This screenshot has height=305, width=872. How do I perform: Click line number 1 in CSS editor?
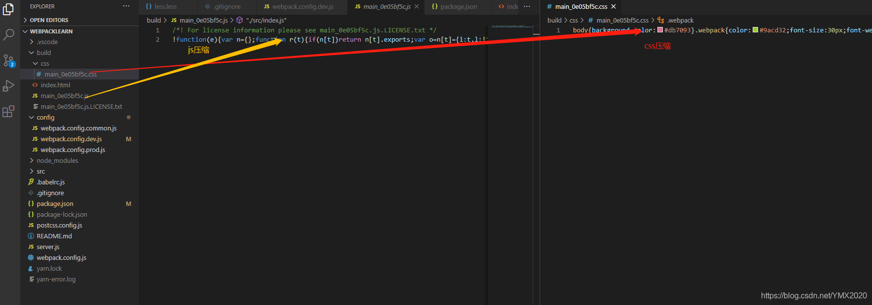tap(558, 30)
